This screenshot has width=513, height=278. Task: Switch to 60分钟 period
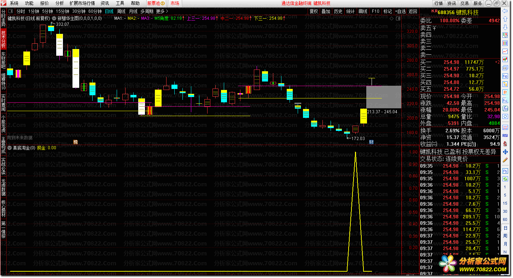pos(95,11)
